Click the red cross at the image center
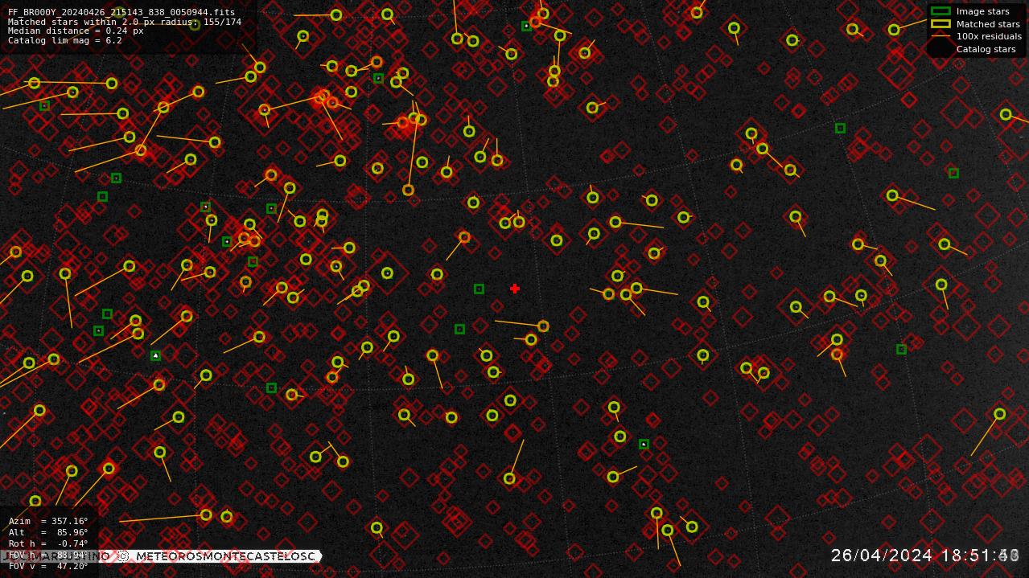The height and width of the screenshot is (578, 1029). pos(515,289)
